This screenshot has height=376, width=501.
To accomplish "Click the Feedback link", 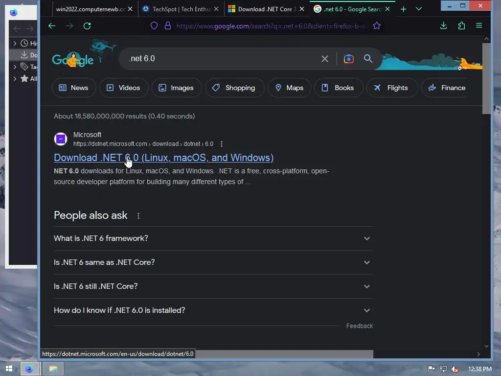I will (360, 326).
